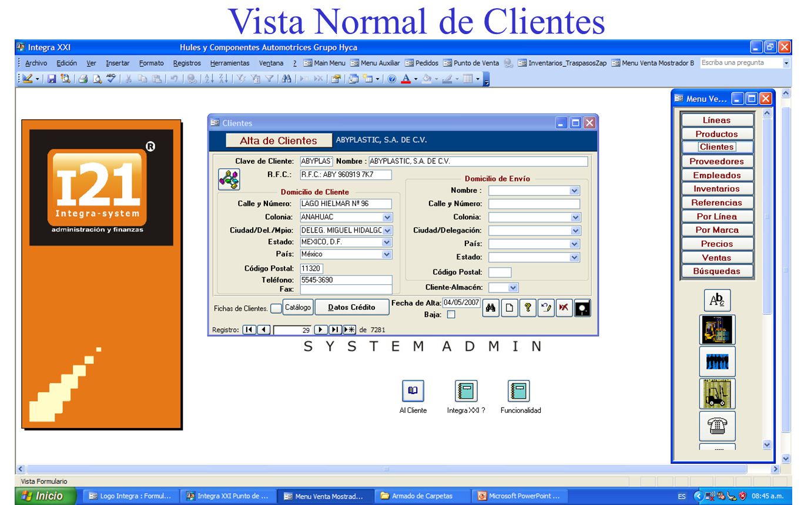Click the Búsquedas button in Menu Venta
This screenshot has height=505, width=811.
(717, 271)
